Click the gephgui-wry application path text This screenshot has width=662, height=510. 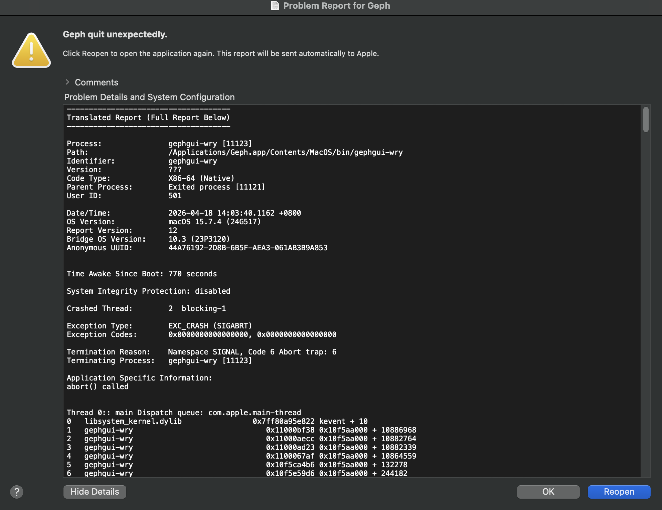(285, 152)
